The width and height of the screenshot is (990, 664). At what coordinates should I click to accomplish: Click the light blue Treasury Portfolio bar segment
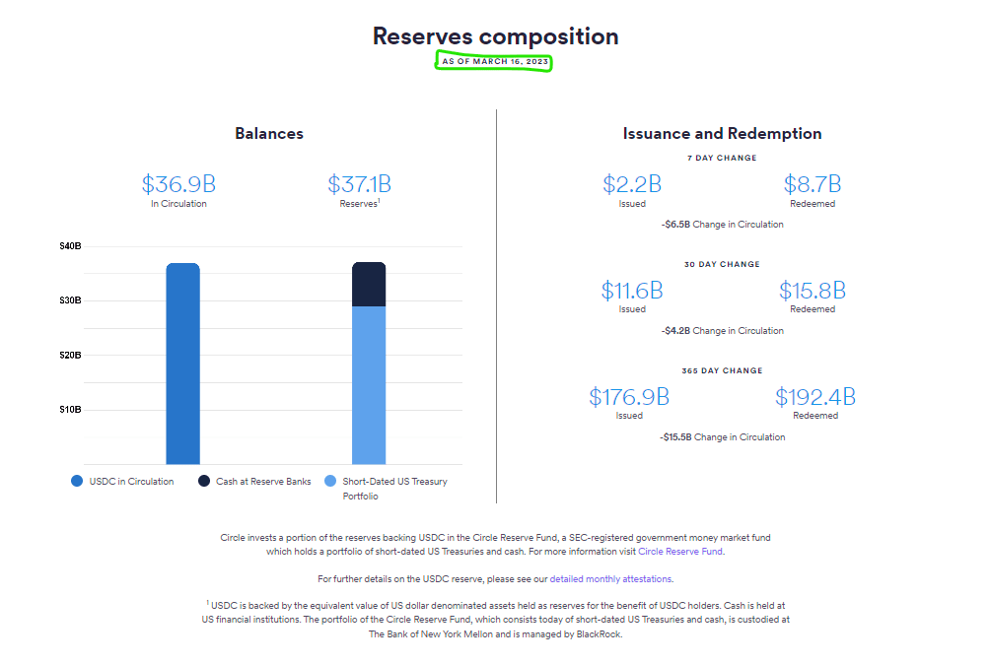tap(369, 384)
